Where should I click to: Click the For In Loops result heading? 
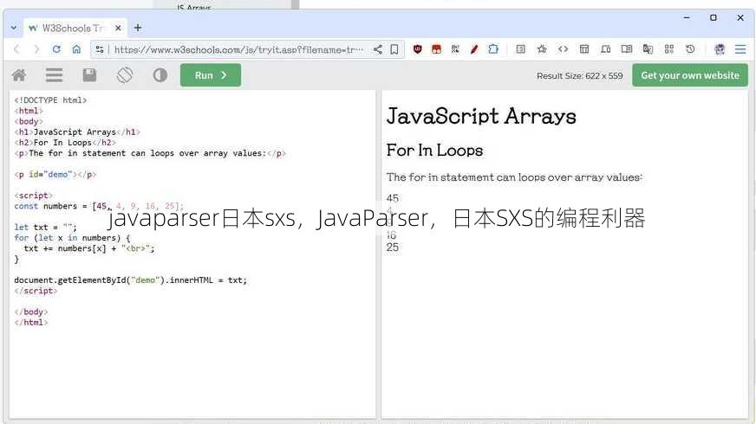[434, 151]
